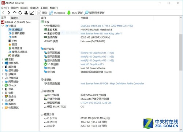
Task: Select the DMI tree item
Action: 13,37
